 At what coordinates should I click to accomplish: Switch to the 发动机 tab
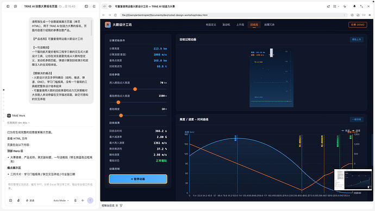(226, 24)
